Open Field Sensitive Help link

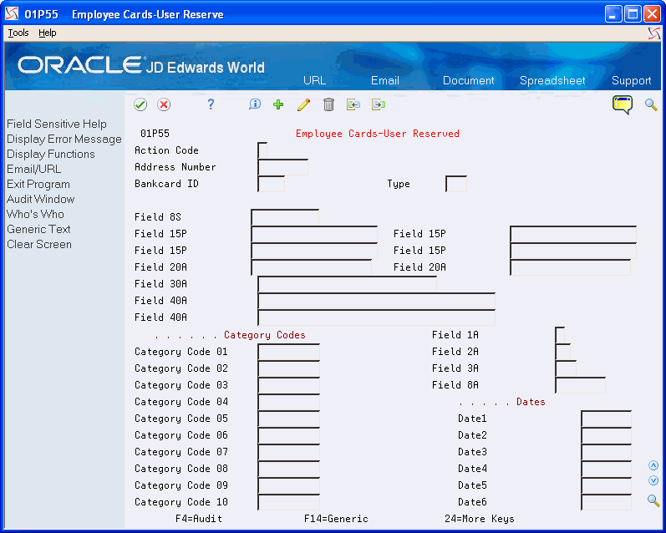point(57,124)
